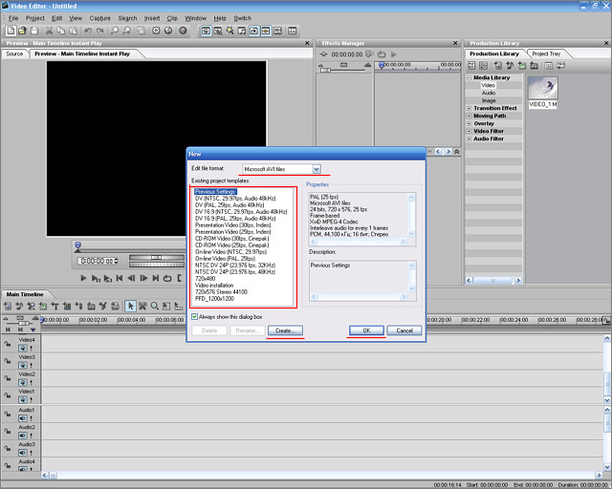Viewport: 612px width, 489px height.
Task: Click the Play button under the preview
Action: point(83,278)
